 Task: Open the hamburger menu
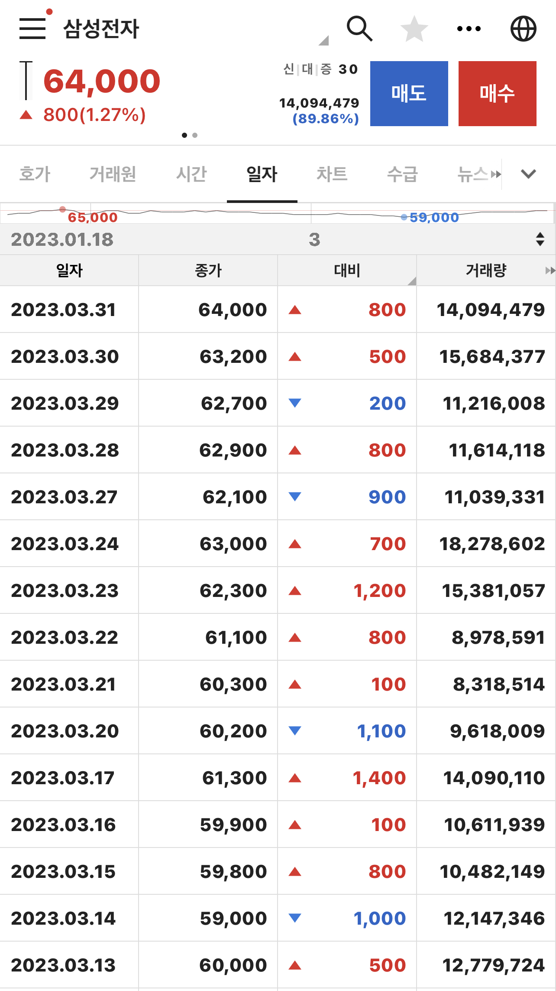coord(32,29)
